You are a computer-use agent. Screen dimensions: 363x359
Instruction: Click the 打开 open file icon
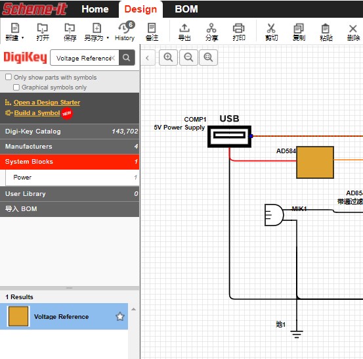[43, 28]
